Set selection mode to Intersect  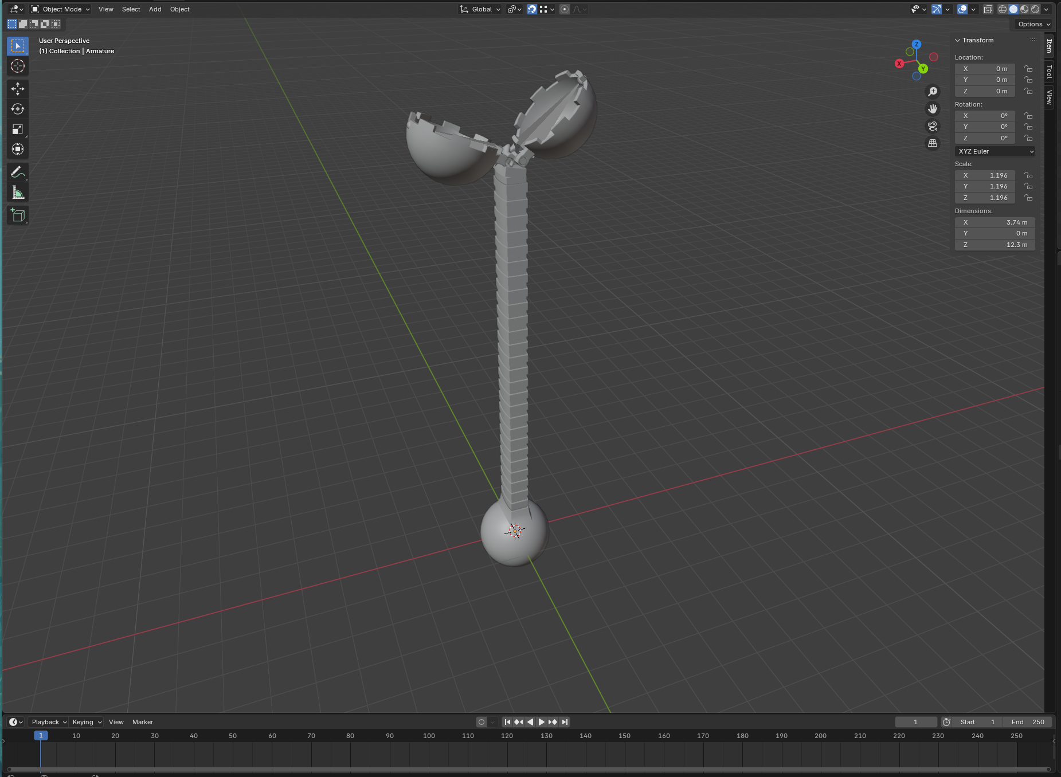point(56,24)
